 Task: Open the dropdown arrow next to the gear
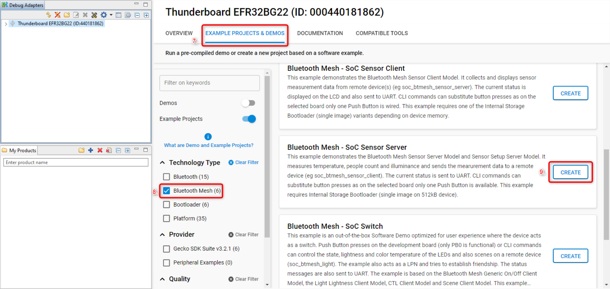pos(111,15)
